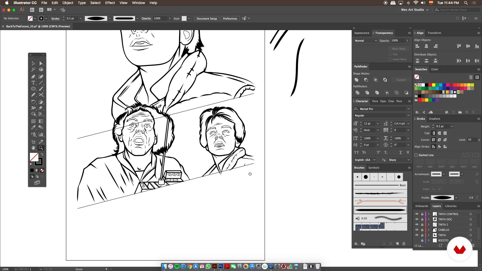Open the Effect menu
The image size is (482, 271).
pyautogui.click(x=110, y=3)
